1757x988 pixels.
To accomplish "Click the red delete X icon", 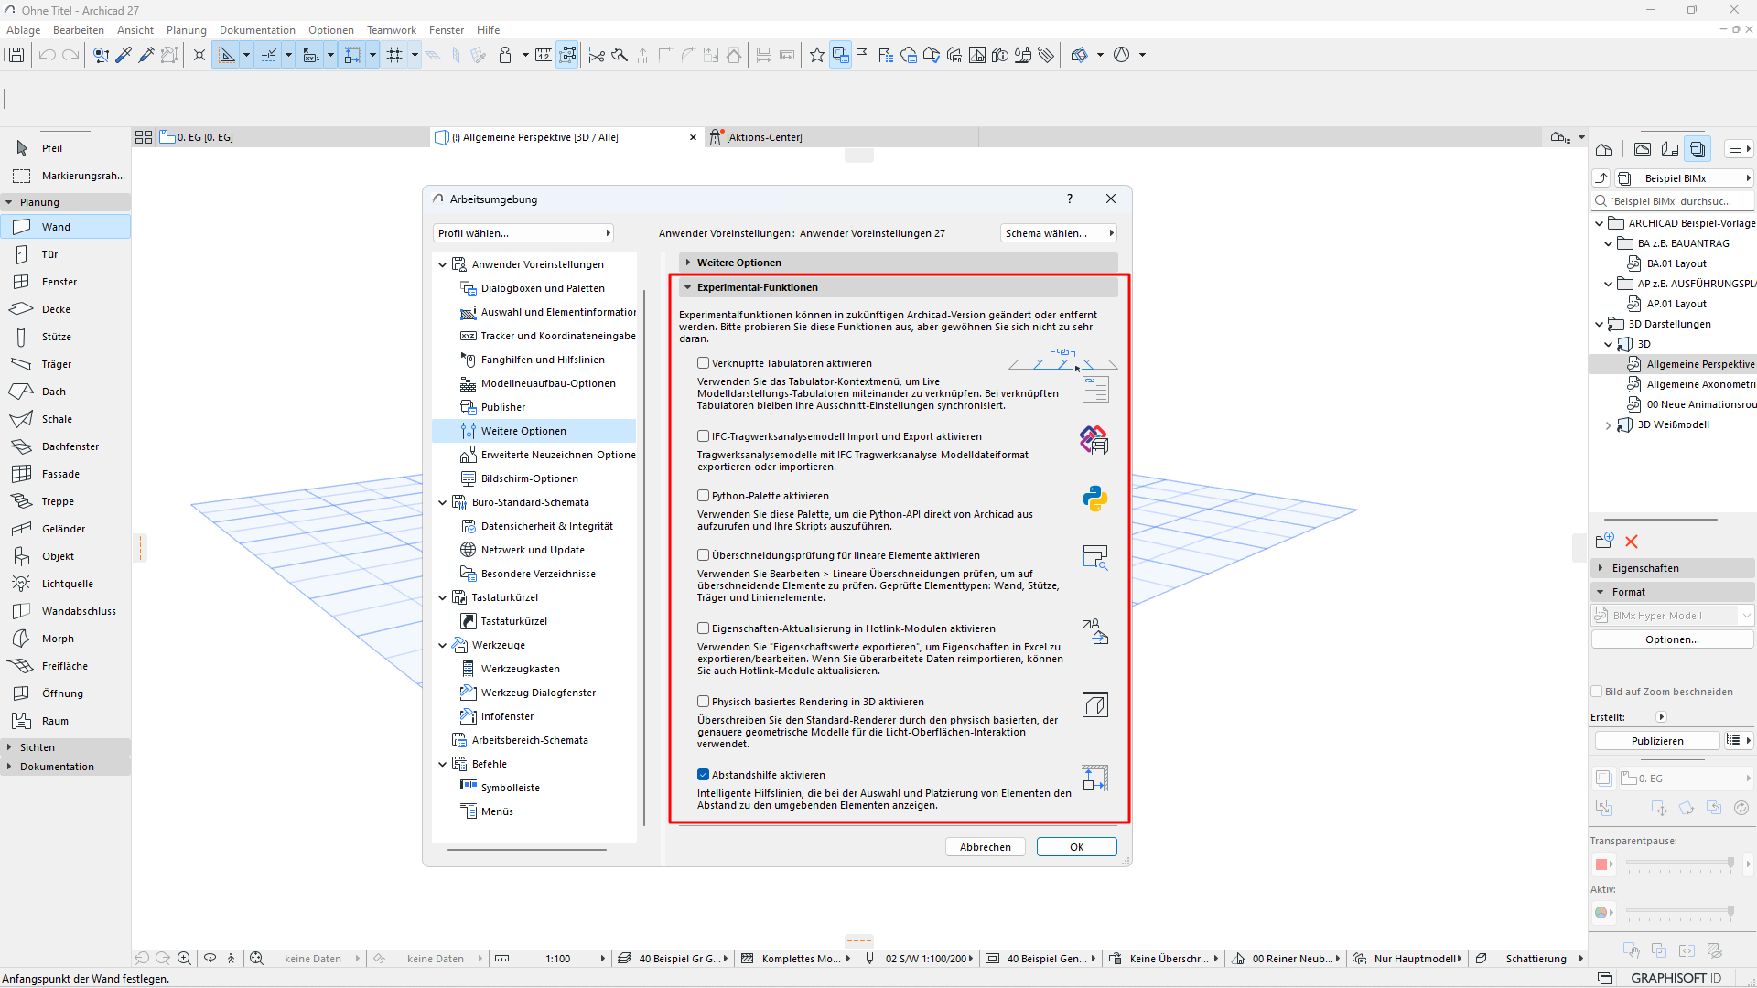I will click(1631, 542).
